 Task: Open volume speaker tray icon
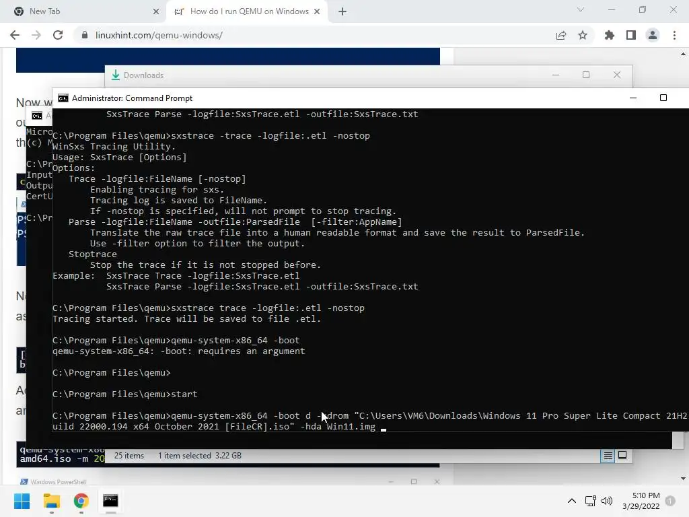607,501
